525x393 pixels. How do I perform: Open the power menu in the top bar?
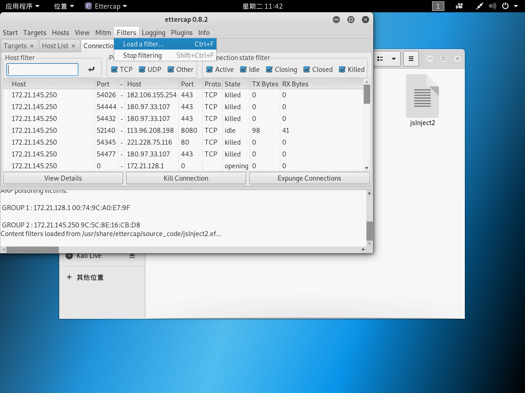(505, 6)
